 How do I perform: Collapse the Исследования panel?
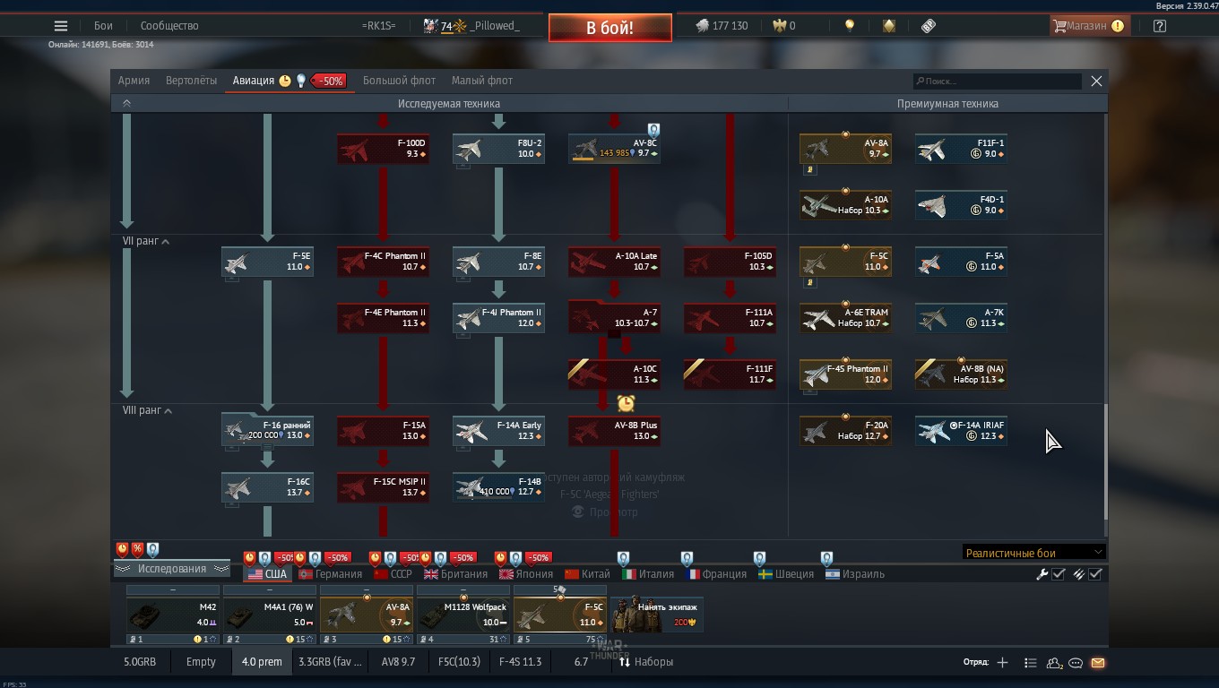tap(172, 569)
